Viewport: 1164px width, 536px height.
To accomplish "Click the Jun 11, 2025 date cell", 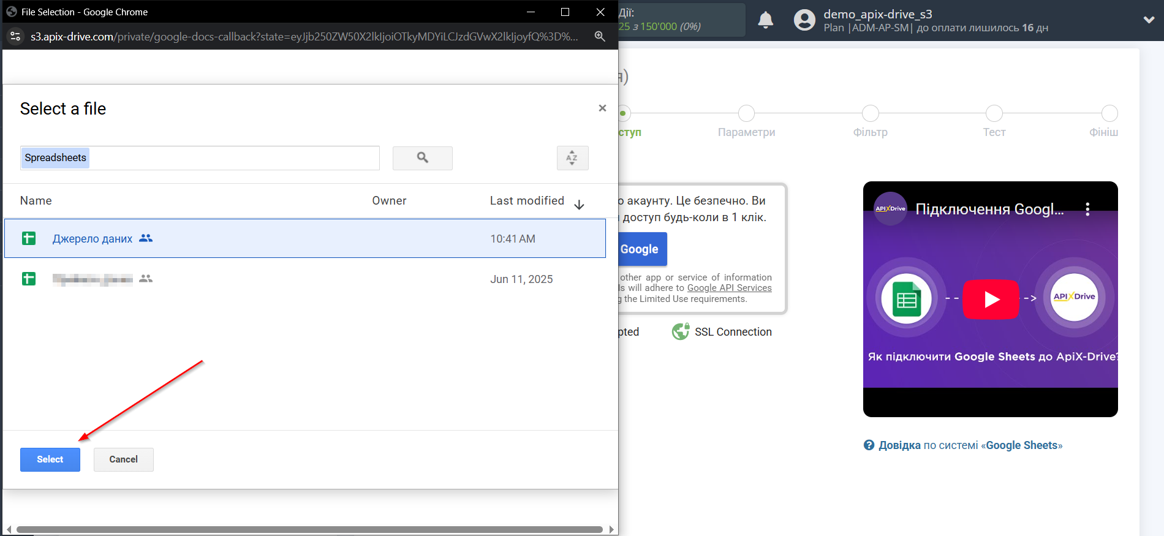I will [x=521, y=279].
